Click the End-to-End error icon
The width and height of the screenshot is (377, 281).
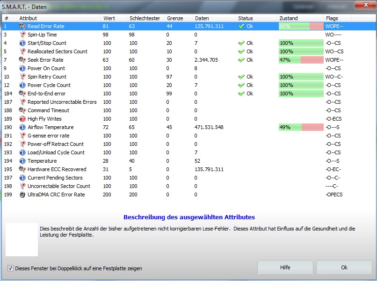[22, 94]
